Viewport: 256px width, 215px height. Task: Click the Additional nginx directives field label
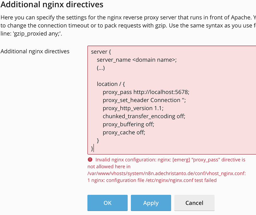[35, 51]
